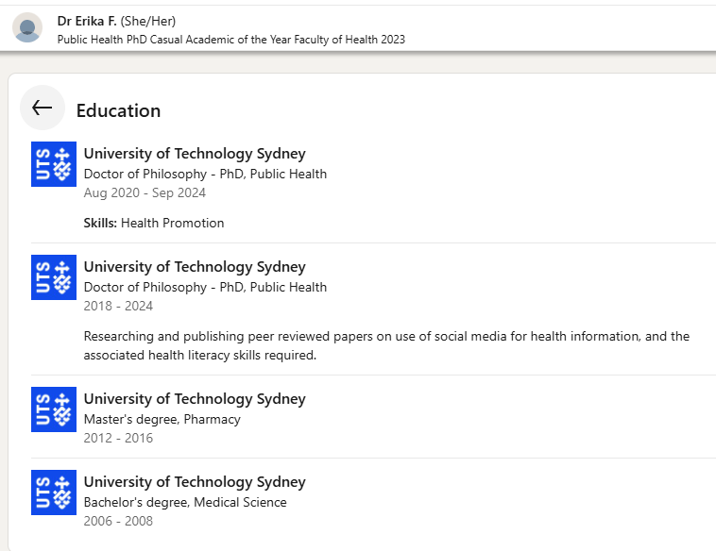
Task: Click the date text '2006 - 2008'
Action: [x=118, y=522]
